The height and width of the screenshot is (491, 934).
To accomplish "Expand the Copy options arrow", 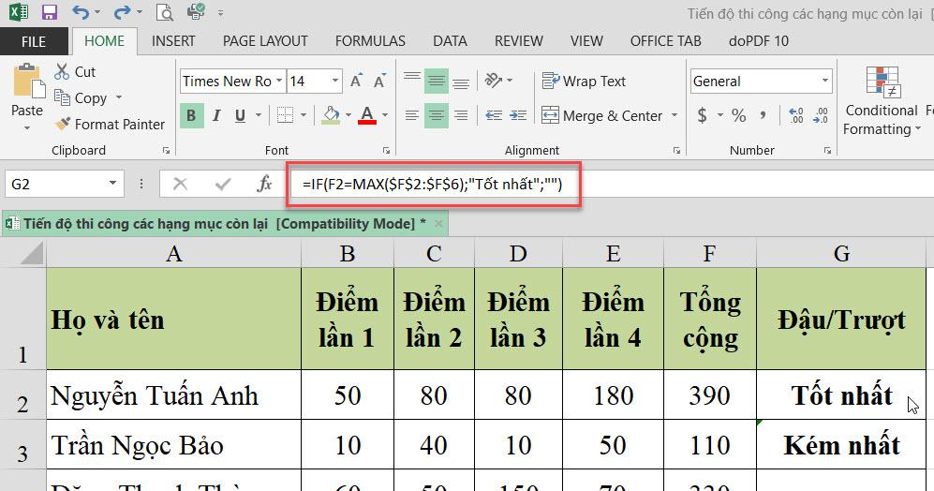I will click(119, 97).
